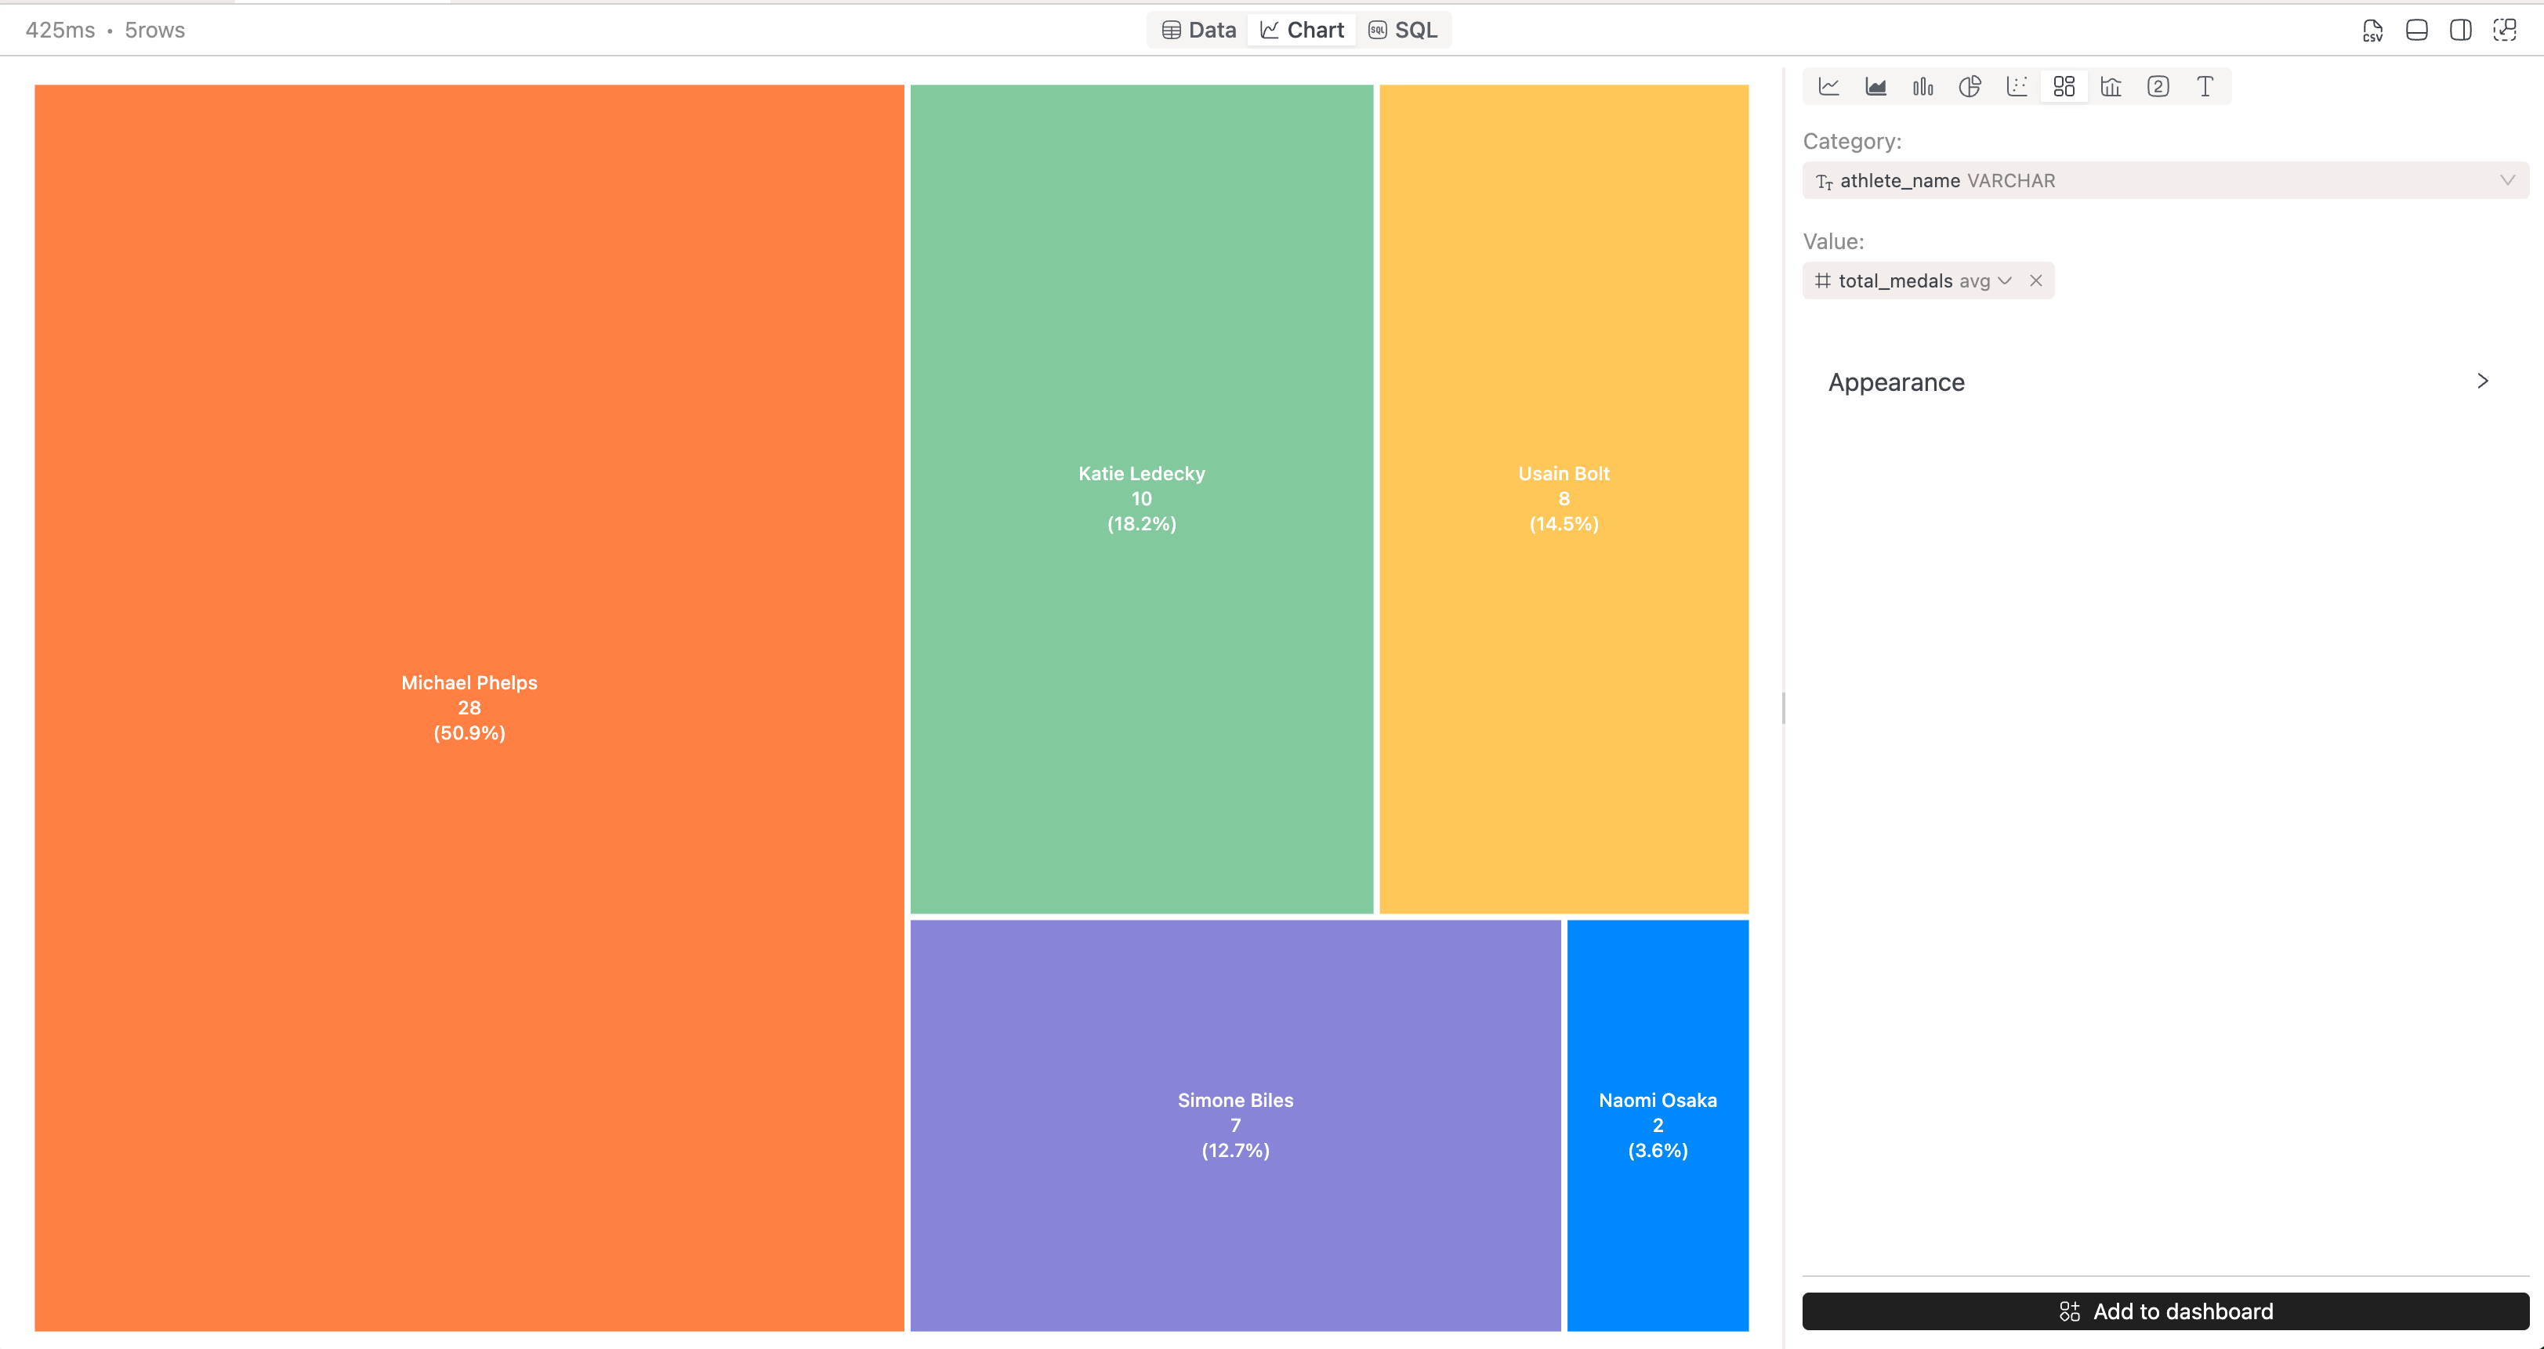Toggle the side-by-side panel layout
This screenshot has height=1349, width=2544.
pyautogui.click(x=2460, y=30)
